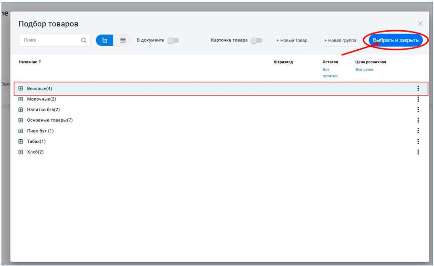Click the «+ Новый товар» button
Viewport: 434px width, 266px height.
click(x=292, y=40)
